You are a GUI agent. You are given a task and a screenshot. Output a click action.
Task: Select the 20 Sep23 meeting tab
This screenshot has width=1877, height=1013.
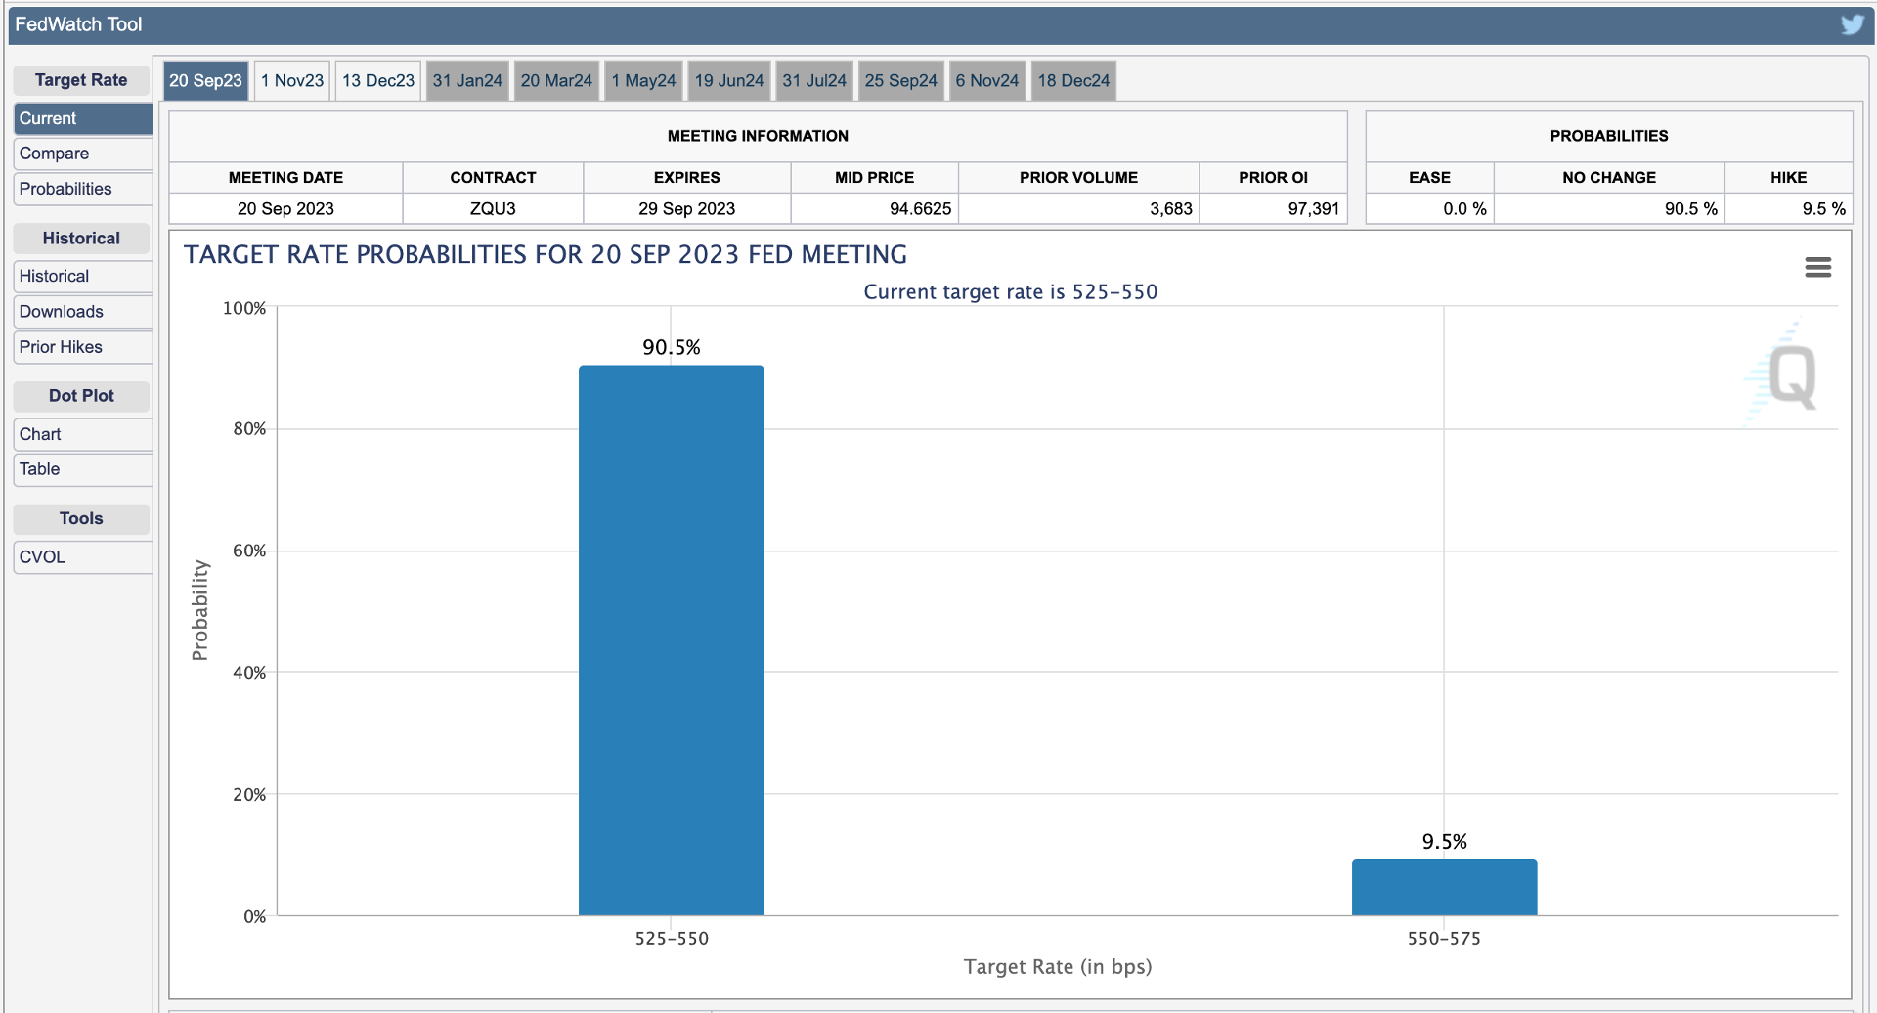[205, 80]
